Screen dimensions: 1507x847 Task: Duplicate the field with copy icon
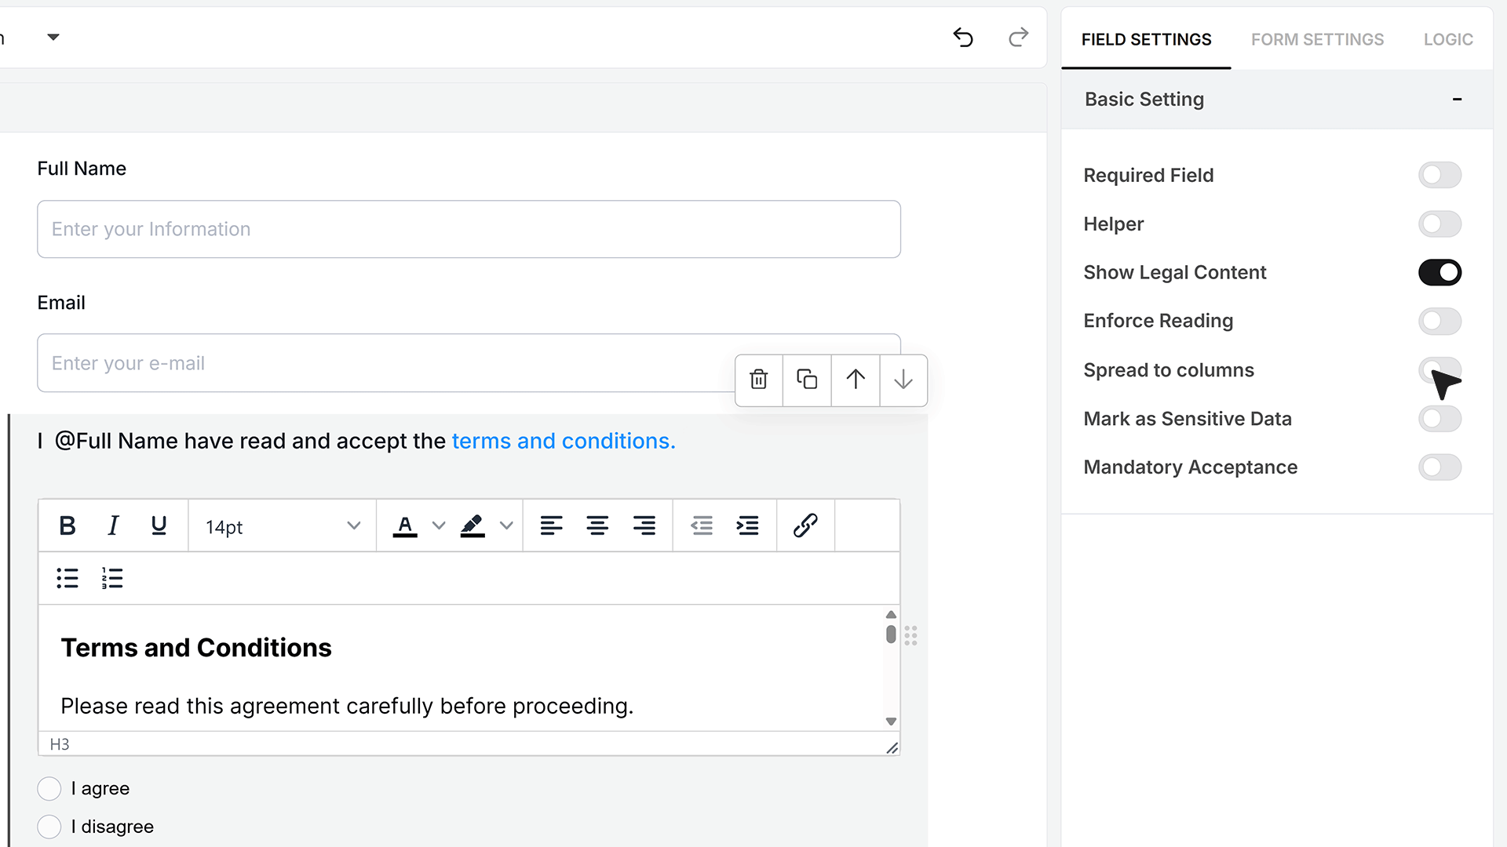pyautogui.click(x=807, y=380)
